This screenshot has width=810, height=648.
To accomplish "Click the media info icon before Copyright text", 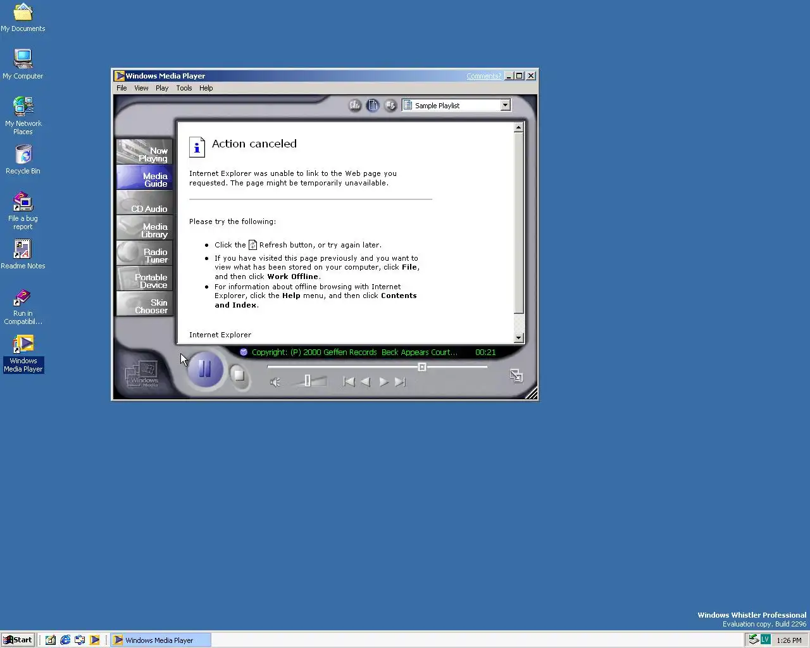I will 244,352.
